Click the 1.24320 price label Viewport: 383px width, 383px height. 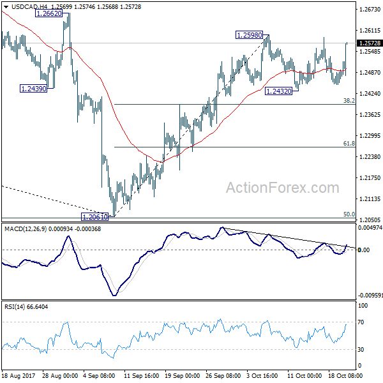[278, 91]
